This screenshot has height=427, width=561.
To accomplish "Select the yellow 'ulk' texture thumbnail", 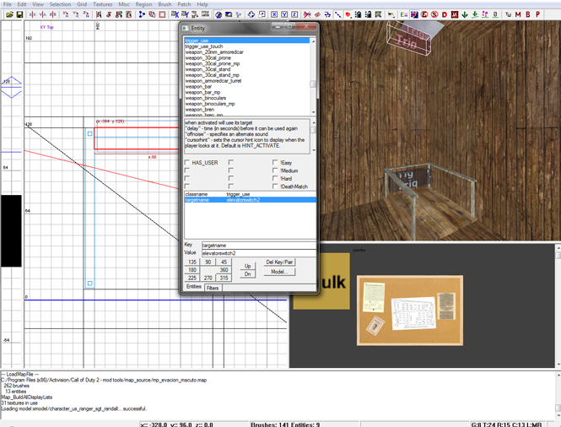I will pyautogui.click(x=321, y=281).
